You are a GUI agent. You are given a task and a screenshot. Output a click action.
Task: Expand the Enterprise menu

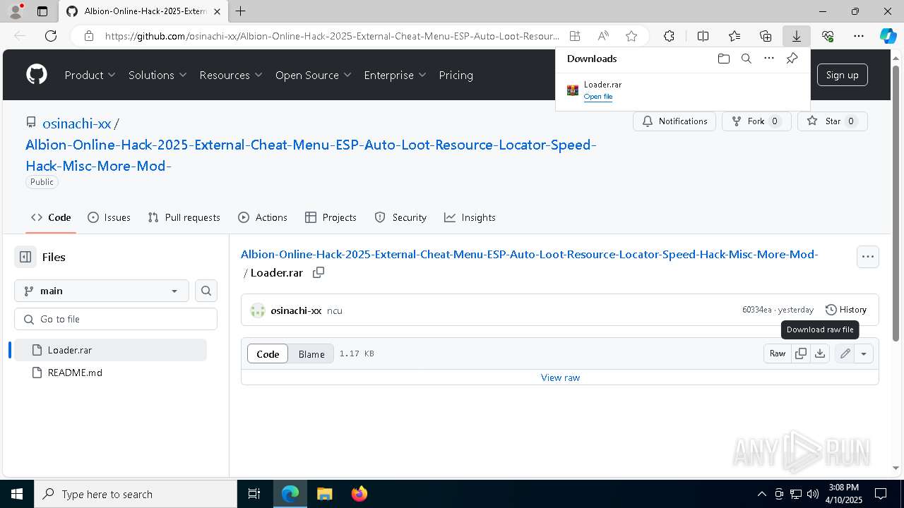click(395, 75)
